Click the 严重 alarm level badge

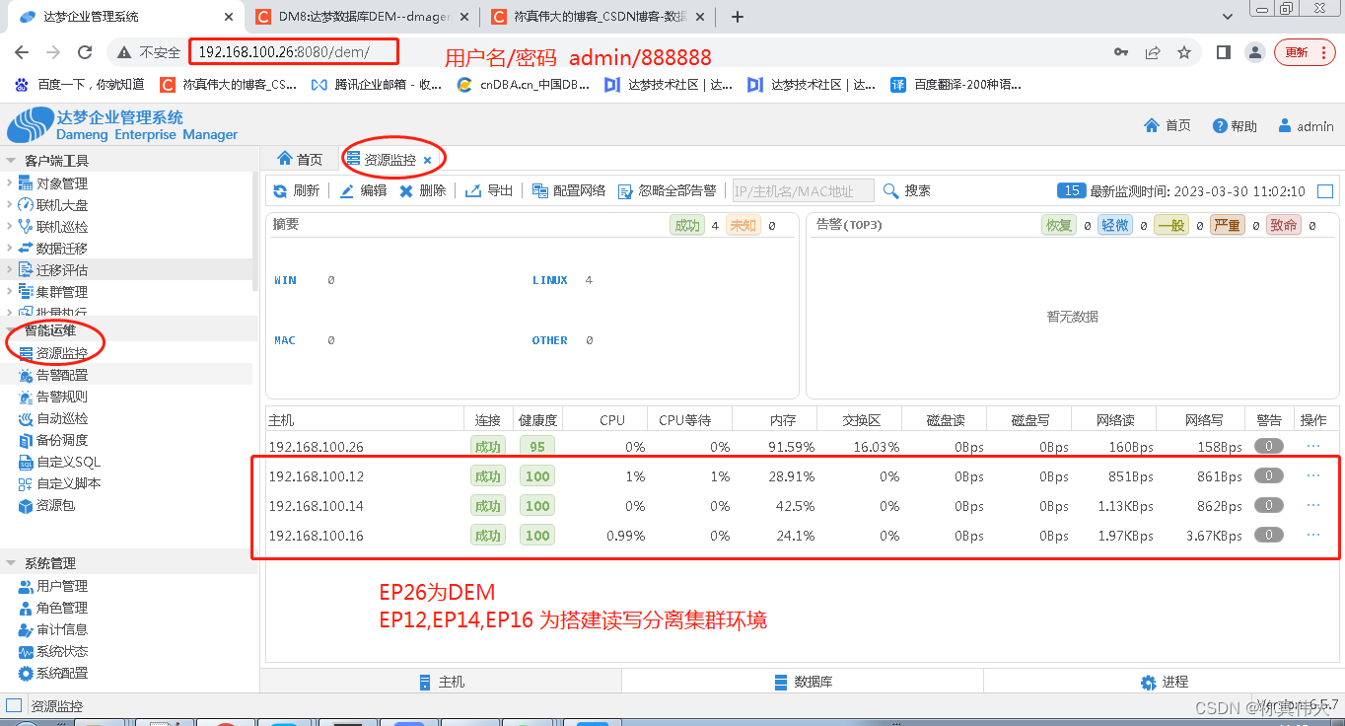point(1227,225)
